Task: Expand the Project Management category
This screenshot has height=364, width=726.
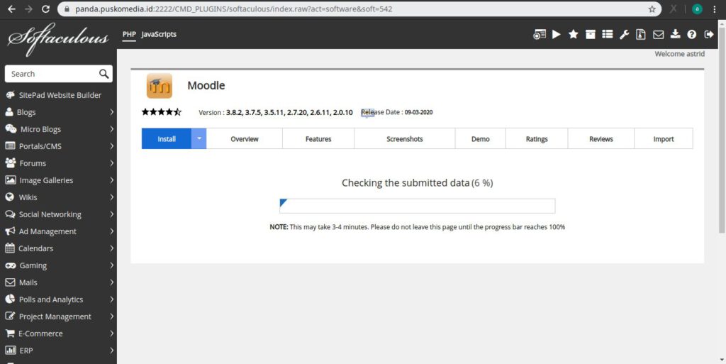Action: point(58,316)
